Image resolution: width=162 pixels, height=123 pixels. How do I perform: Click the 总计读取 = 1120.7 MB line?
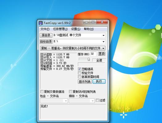(x=55, y=54)
